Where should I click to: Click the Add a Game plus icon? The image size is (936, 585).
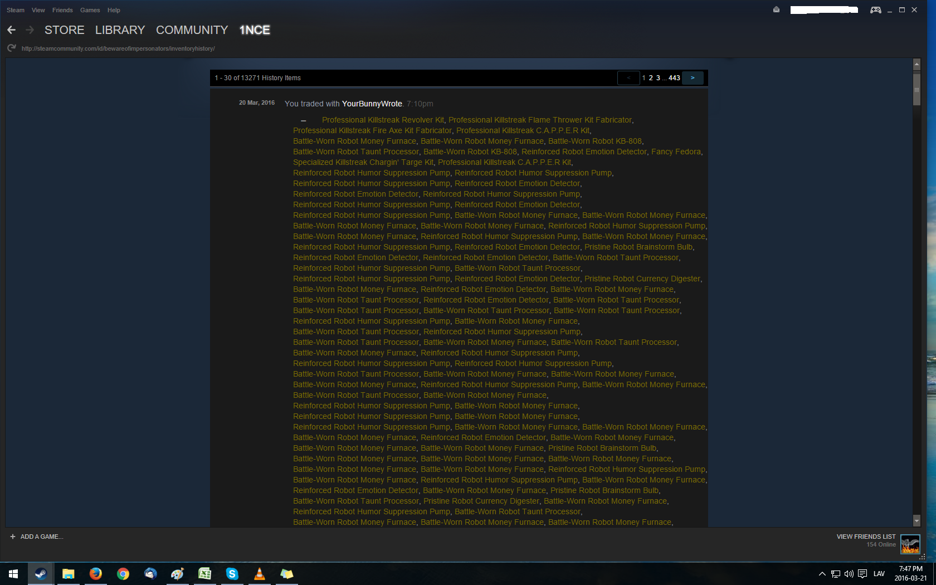pos(13,537)
